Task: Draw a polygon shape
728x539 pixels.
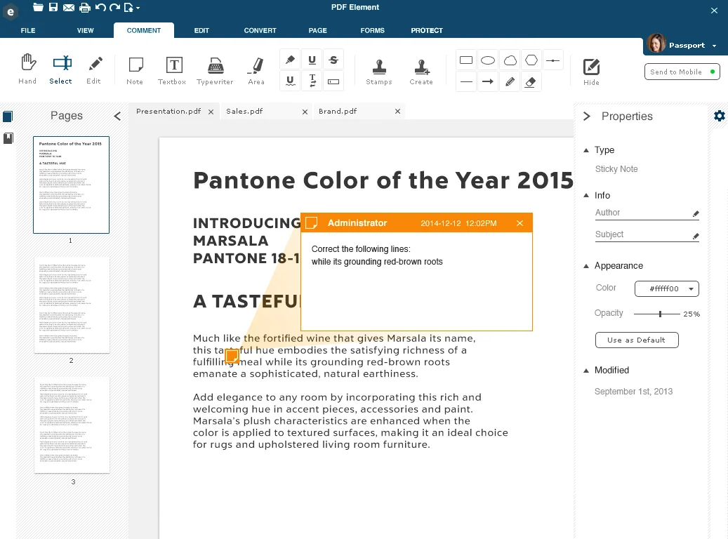Action: pos(531,60)
